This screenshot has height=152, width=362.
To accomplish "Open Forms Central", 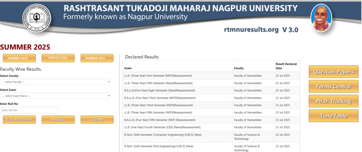I will click(333, 87).
